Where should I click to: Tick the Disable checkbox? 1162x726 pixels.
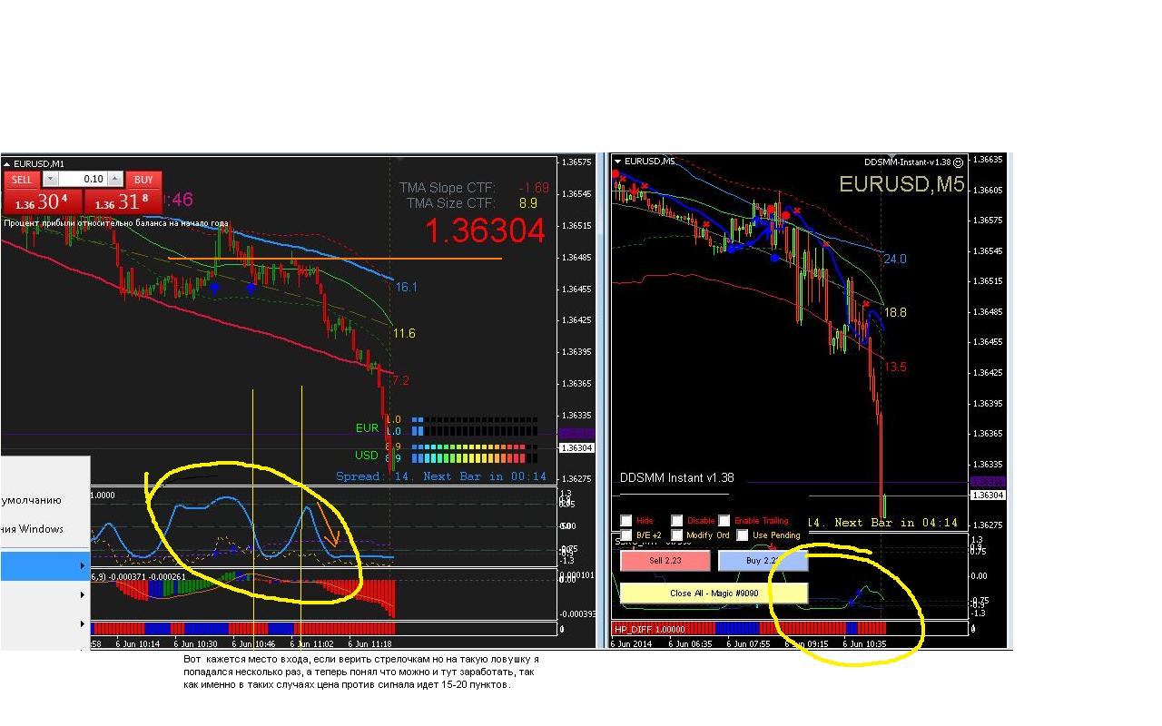coord(677,521)
